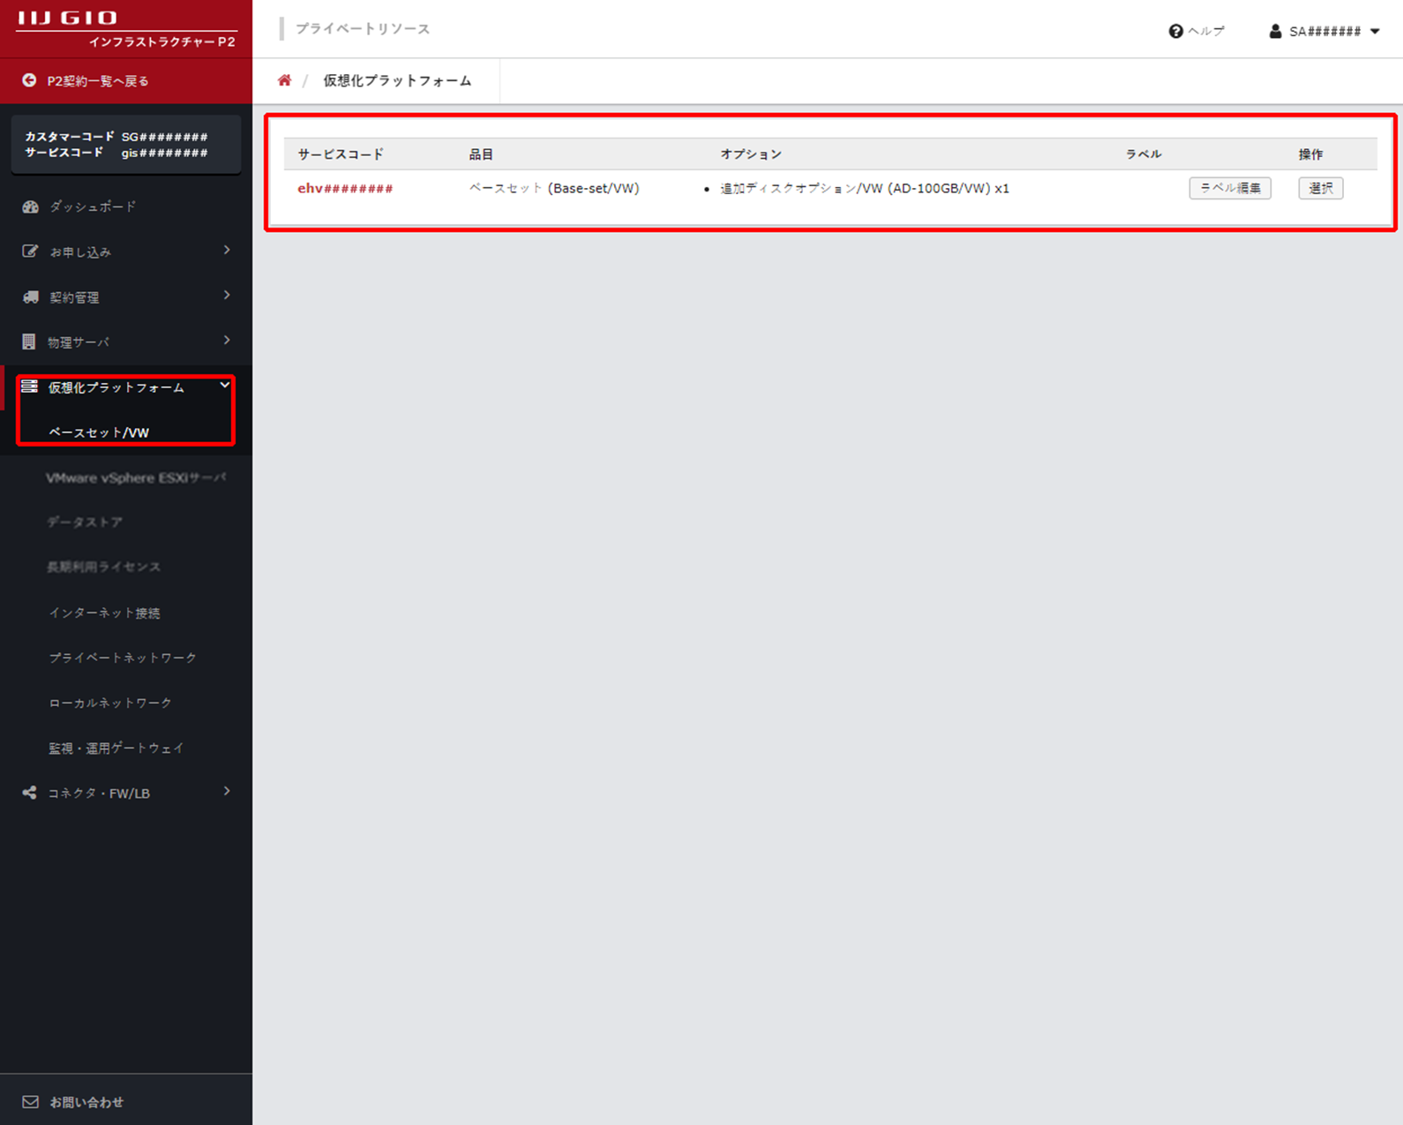Expand the コネクタ・FW/LB menu chevron
The height and width of the screenshot is (1125, 1403).
coord(227,791)
